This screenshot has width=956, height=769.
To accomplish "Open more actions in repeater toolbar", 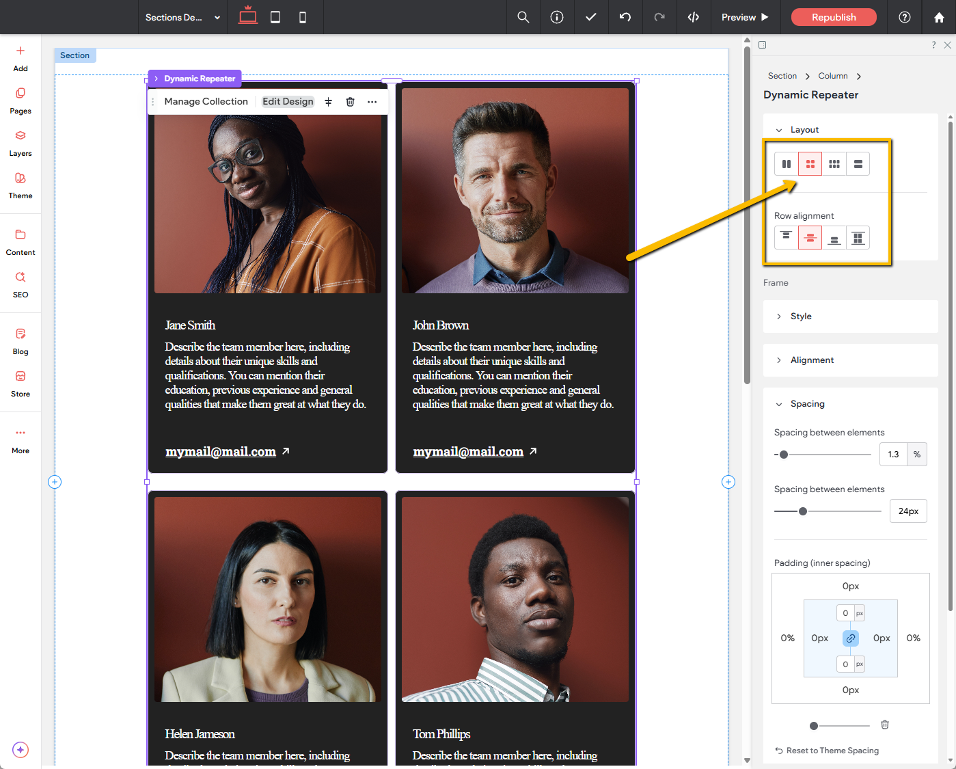I will 372,102.
